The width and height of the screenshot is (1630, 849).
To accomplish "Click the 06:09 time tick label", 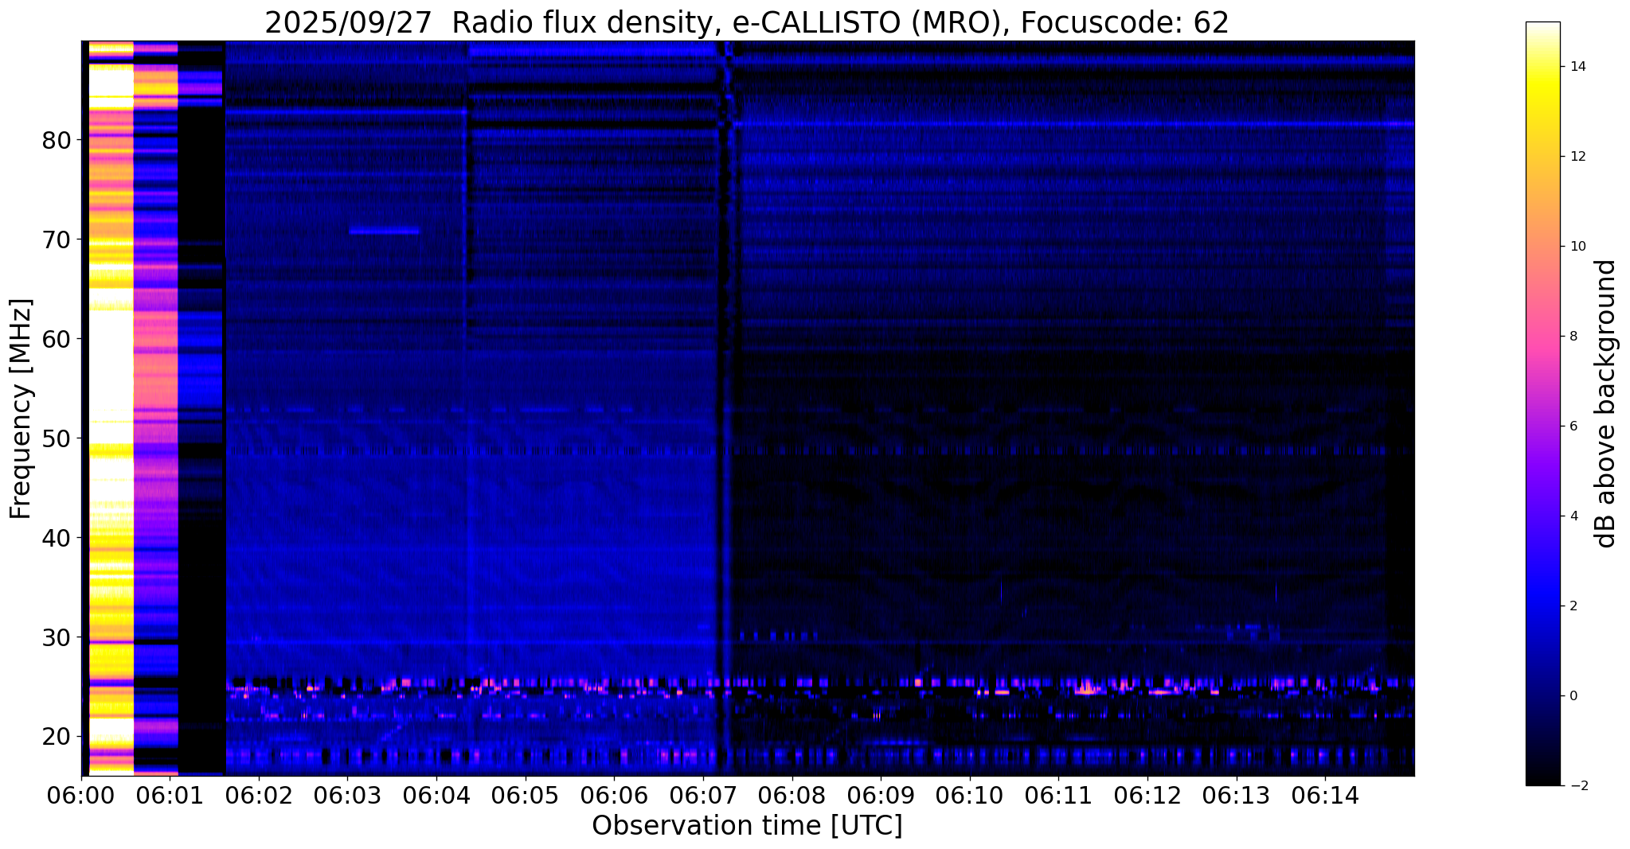I will (x=880, y=795).
